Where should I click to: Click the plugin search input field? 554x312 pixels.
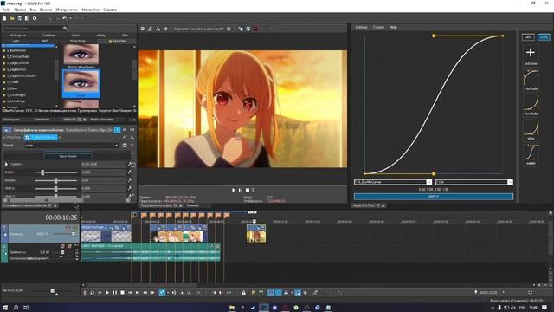click(x=34, y=29)
